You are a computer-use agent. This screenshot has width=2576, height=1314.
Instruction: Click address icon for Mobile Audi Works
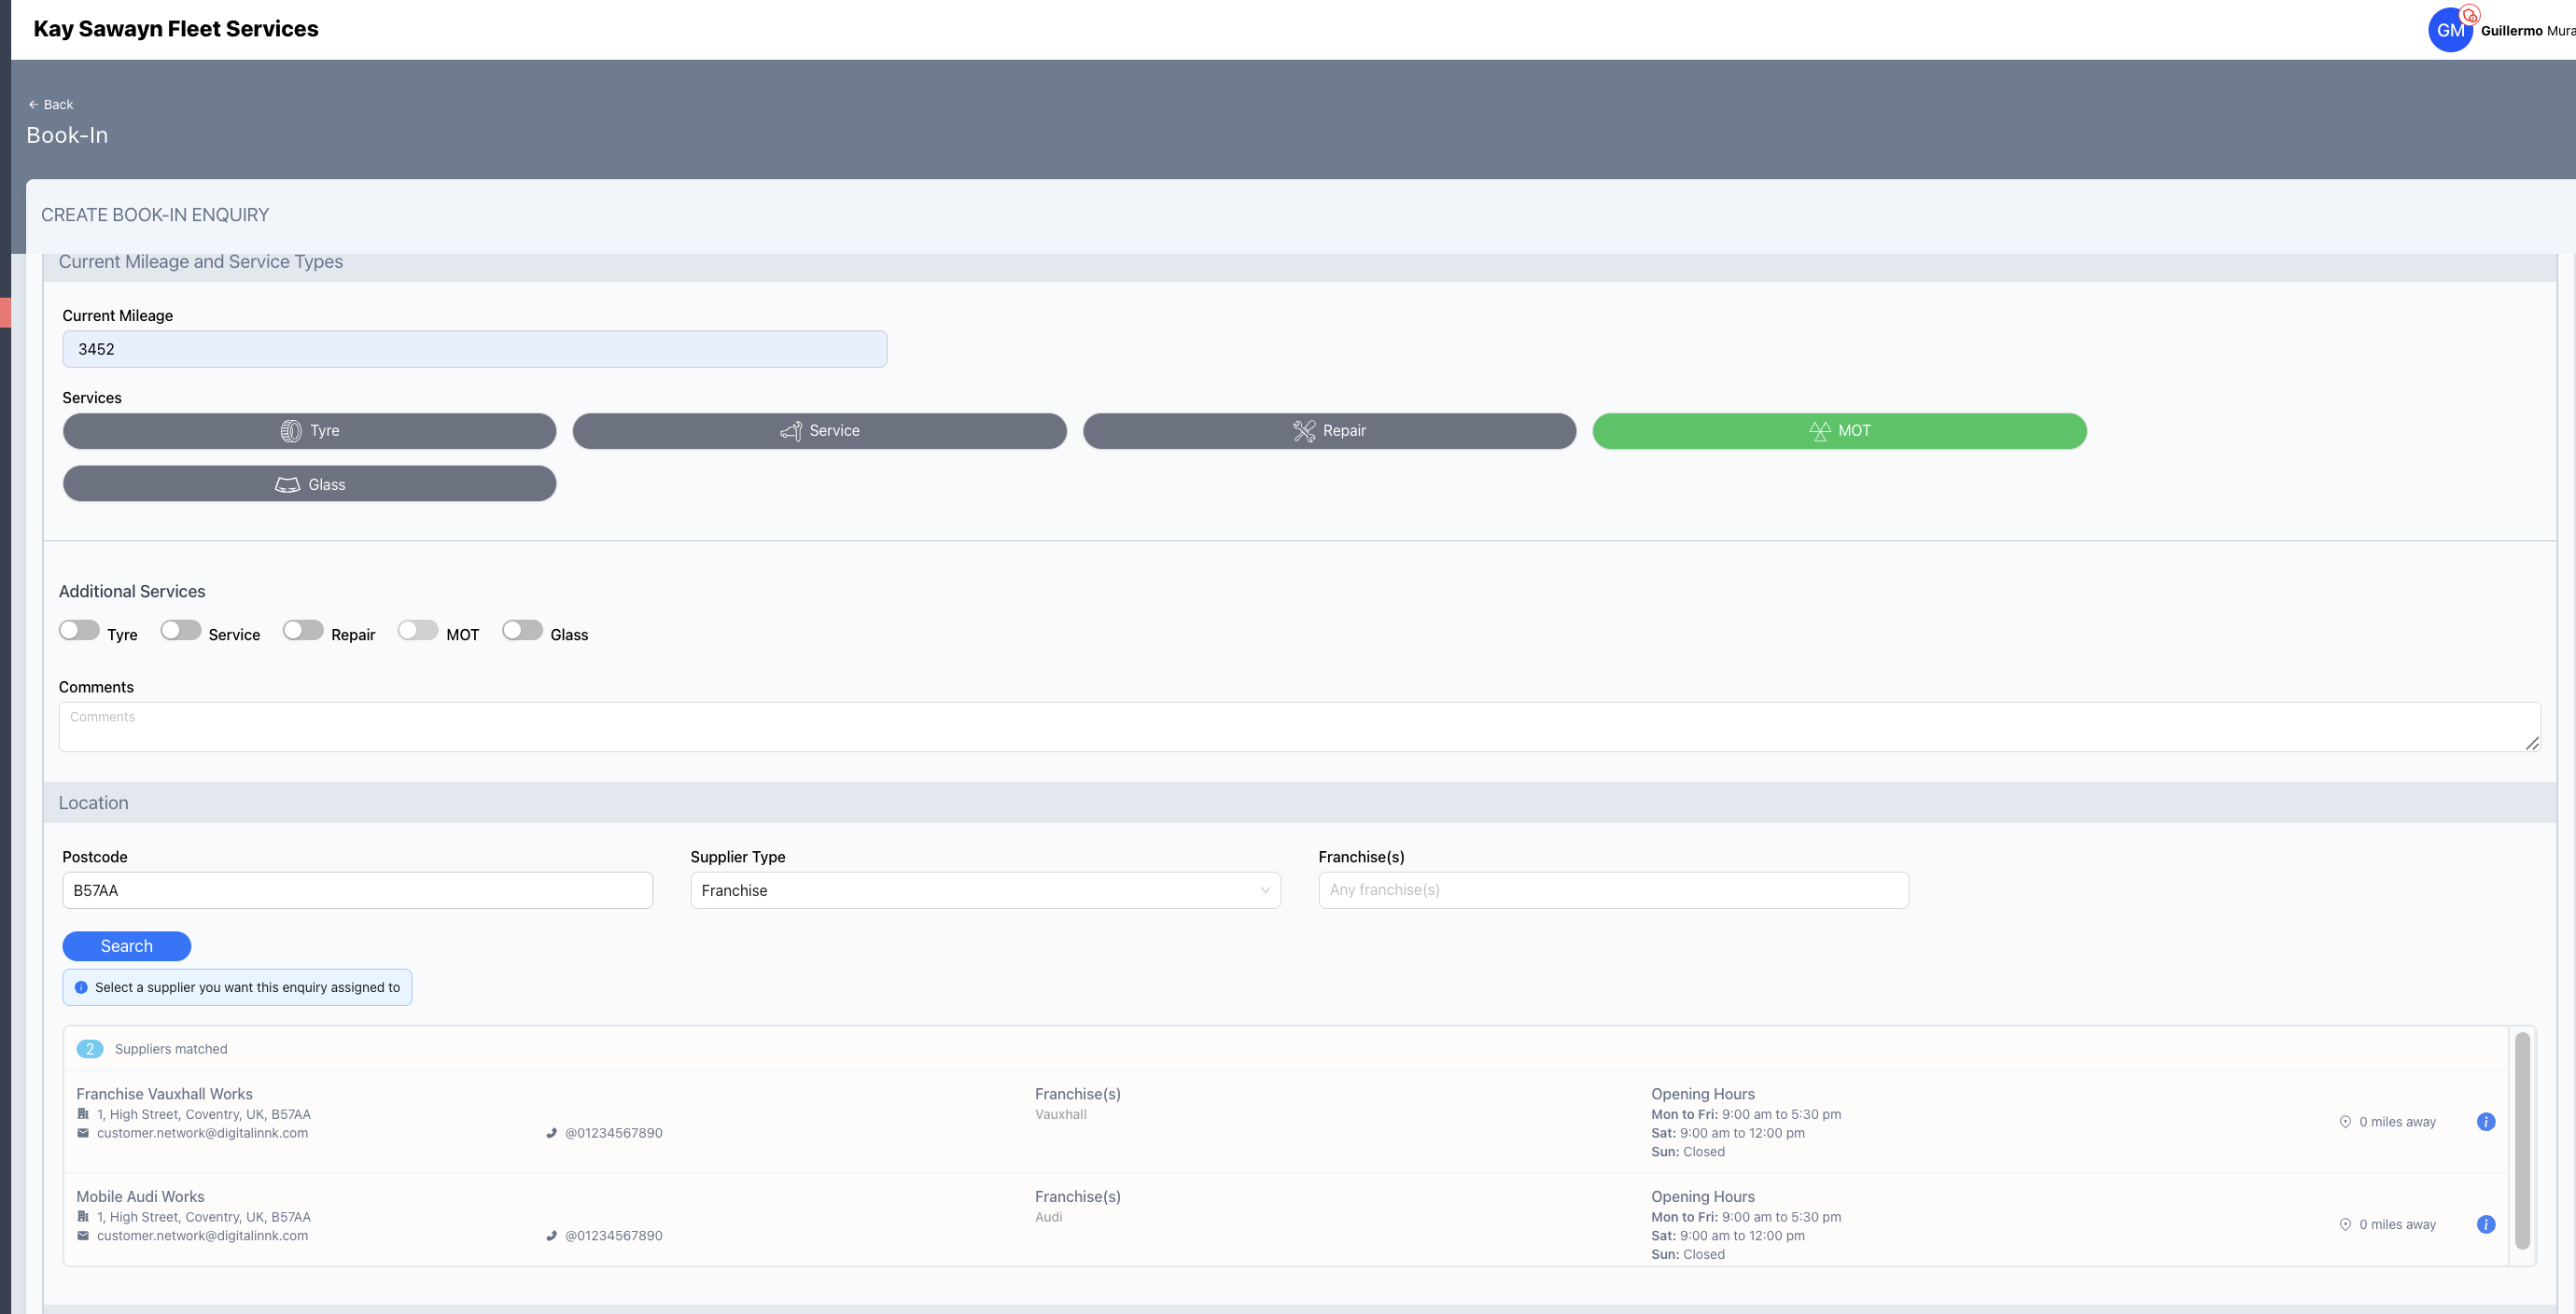tap(83, 1217)
